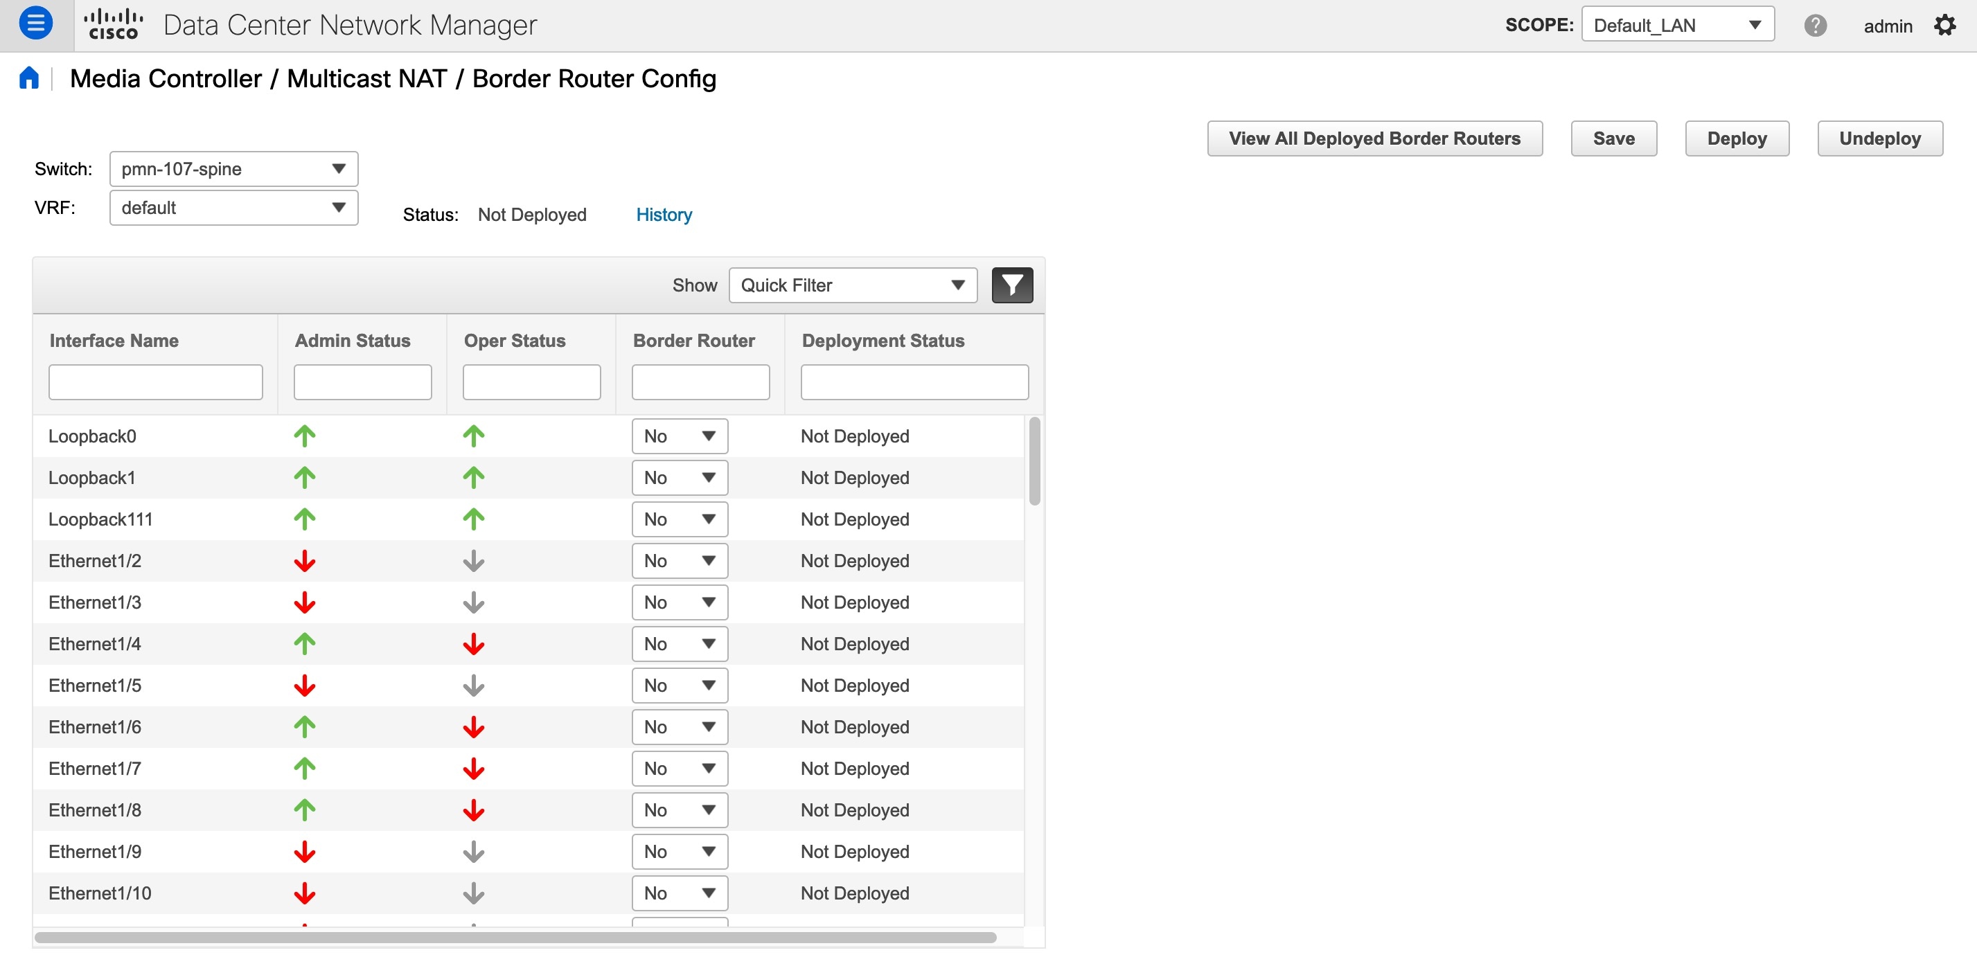Click the admin user label

point(1887,26)
